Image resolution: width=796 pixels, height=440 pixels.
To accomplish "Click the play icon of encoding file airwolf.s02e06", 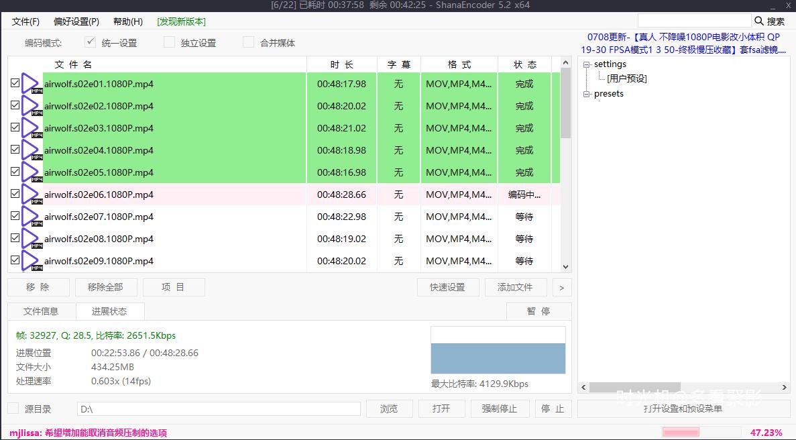I will click(30, 193).
